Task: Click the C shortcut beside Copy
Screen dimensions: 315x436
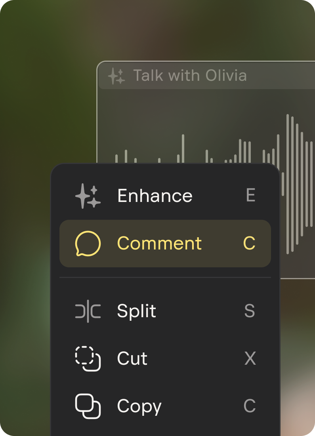Action: (250, 406)
